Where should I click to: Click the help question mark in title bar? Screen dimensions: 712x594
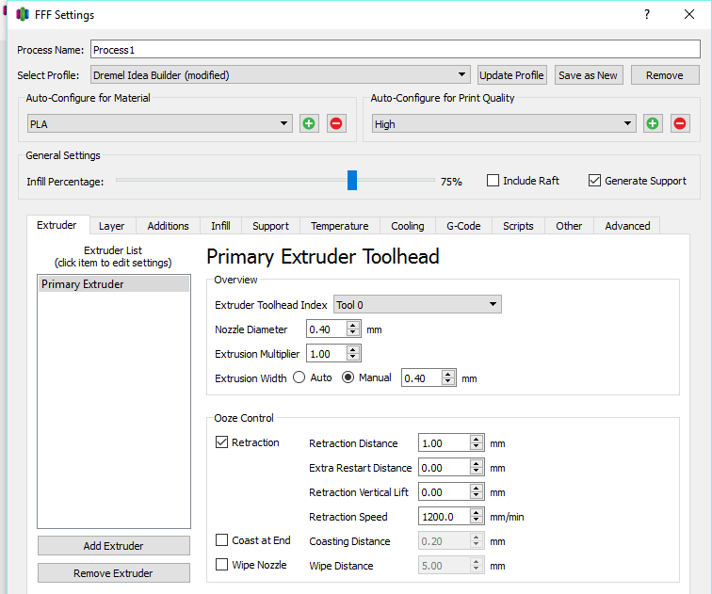pos(647,15)
